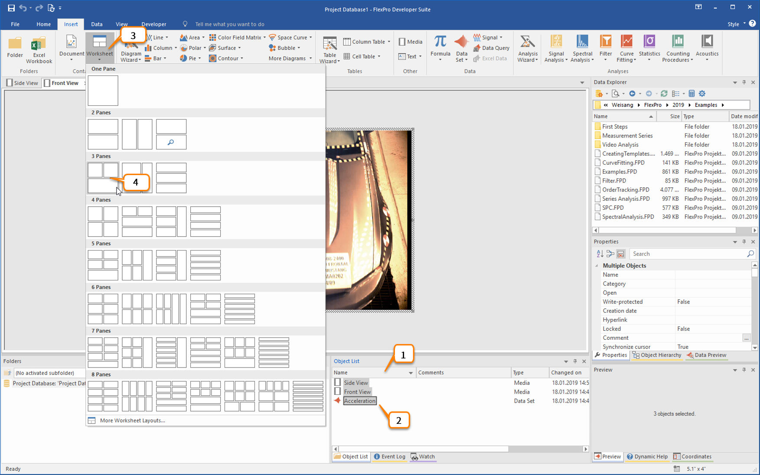Click the properties Search field
Screen dimensions: 760x475
(x=692, y=254)
